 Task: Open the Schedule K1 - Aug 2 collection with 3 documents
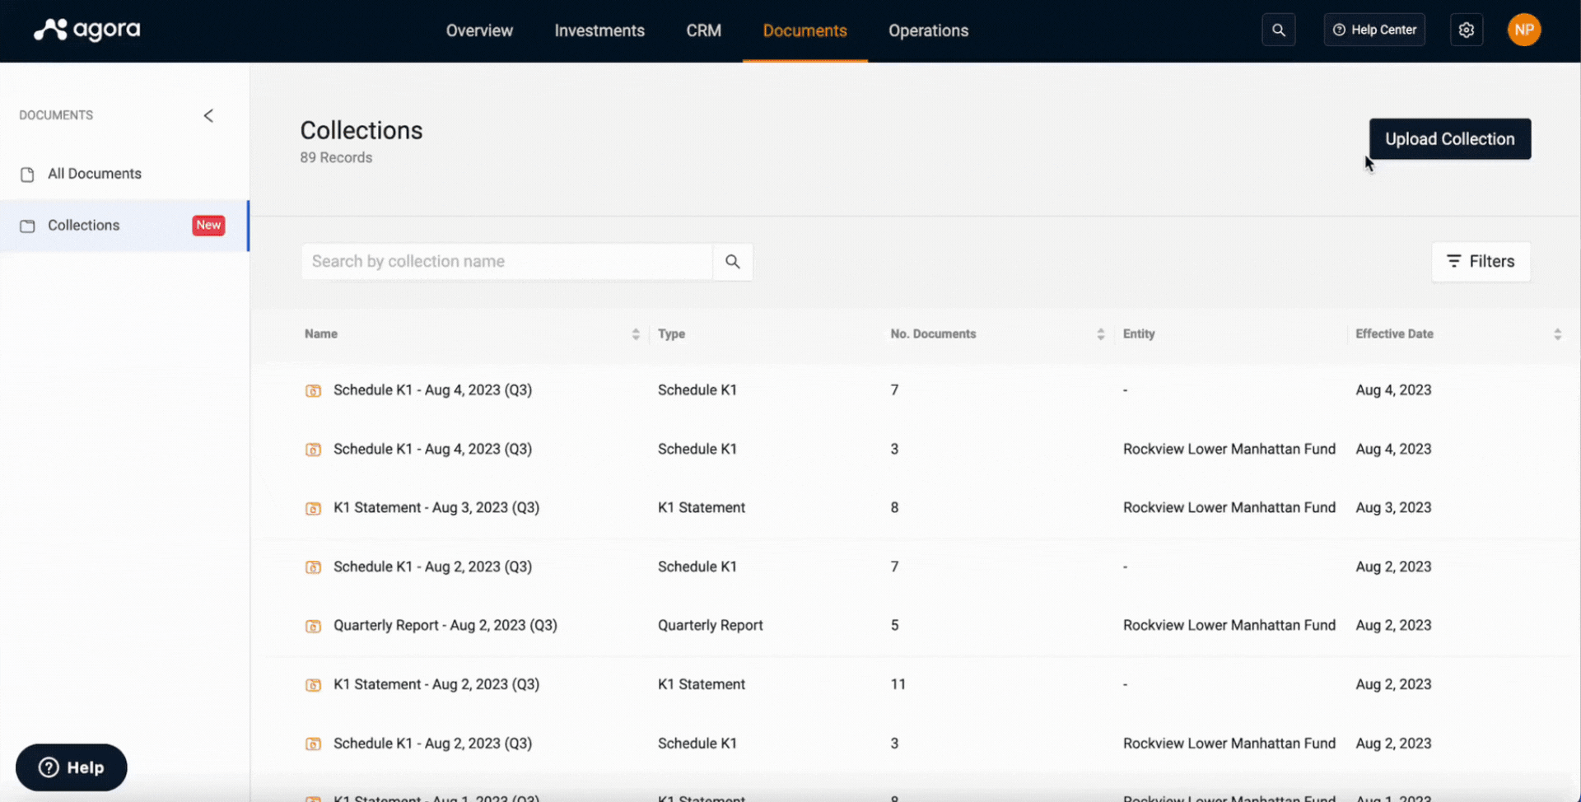[x=432, y=744]
